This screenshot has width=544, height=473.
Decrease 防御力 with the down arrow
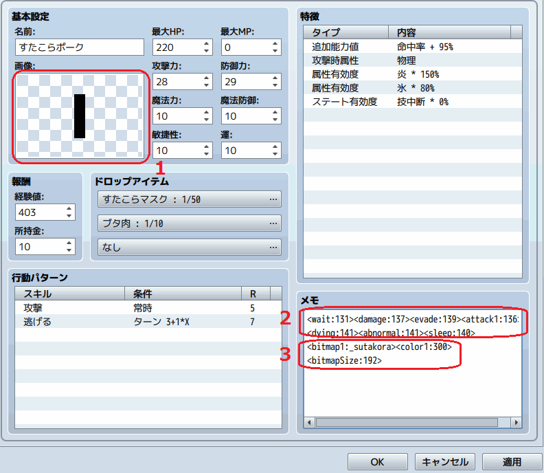(x=275, y=85)
